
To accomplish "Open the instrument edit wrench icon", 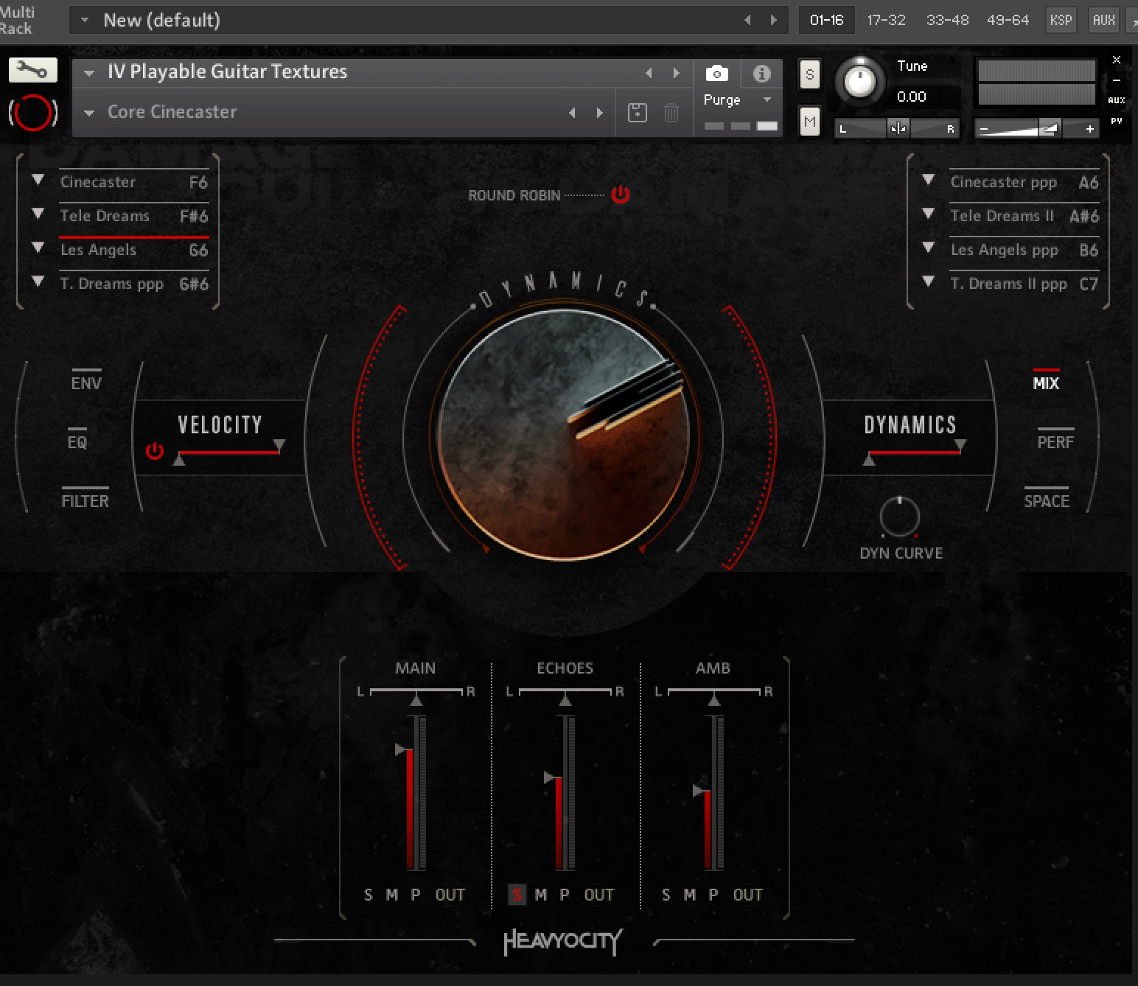I will pos(33,70).
